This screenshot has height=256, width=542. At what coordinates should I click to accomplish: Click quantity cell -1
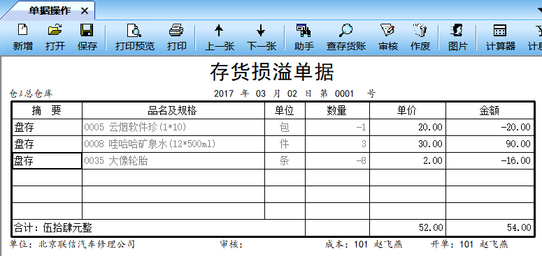click(337, 128)
